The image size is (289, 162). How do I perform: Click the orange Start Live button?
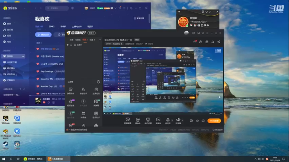pyautogui.click(x=214, y=121)
